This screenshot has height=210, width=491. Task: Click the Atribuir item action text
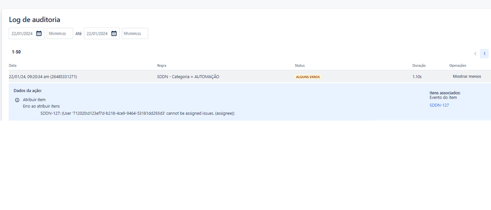tap(34, 100)
